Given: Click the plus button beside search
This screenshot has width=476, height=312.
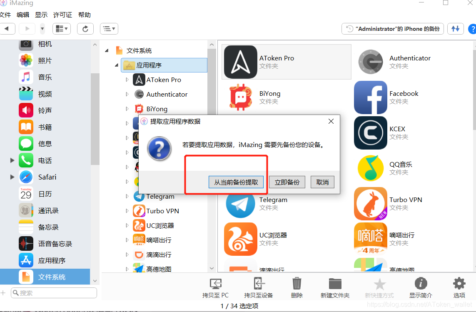Looking at the screenshot, I should (3, 293).
